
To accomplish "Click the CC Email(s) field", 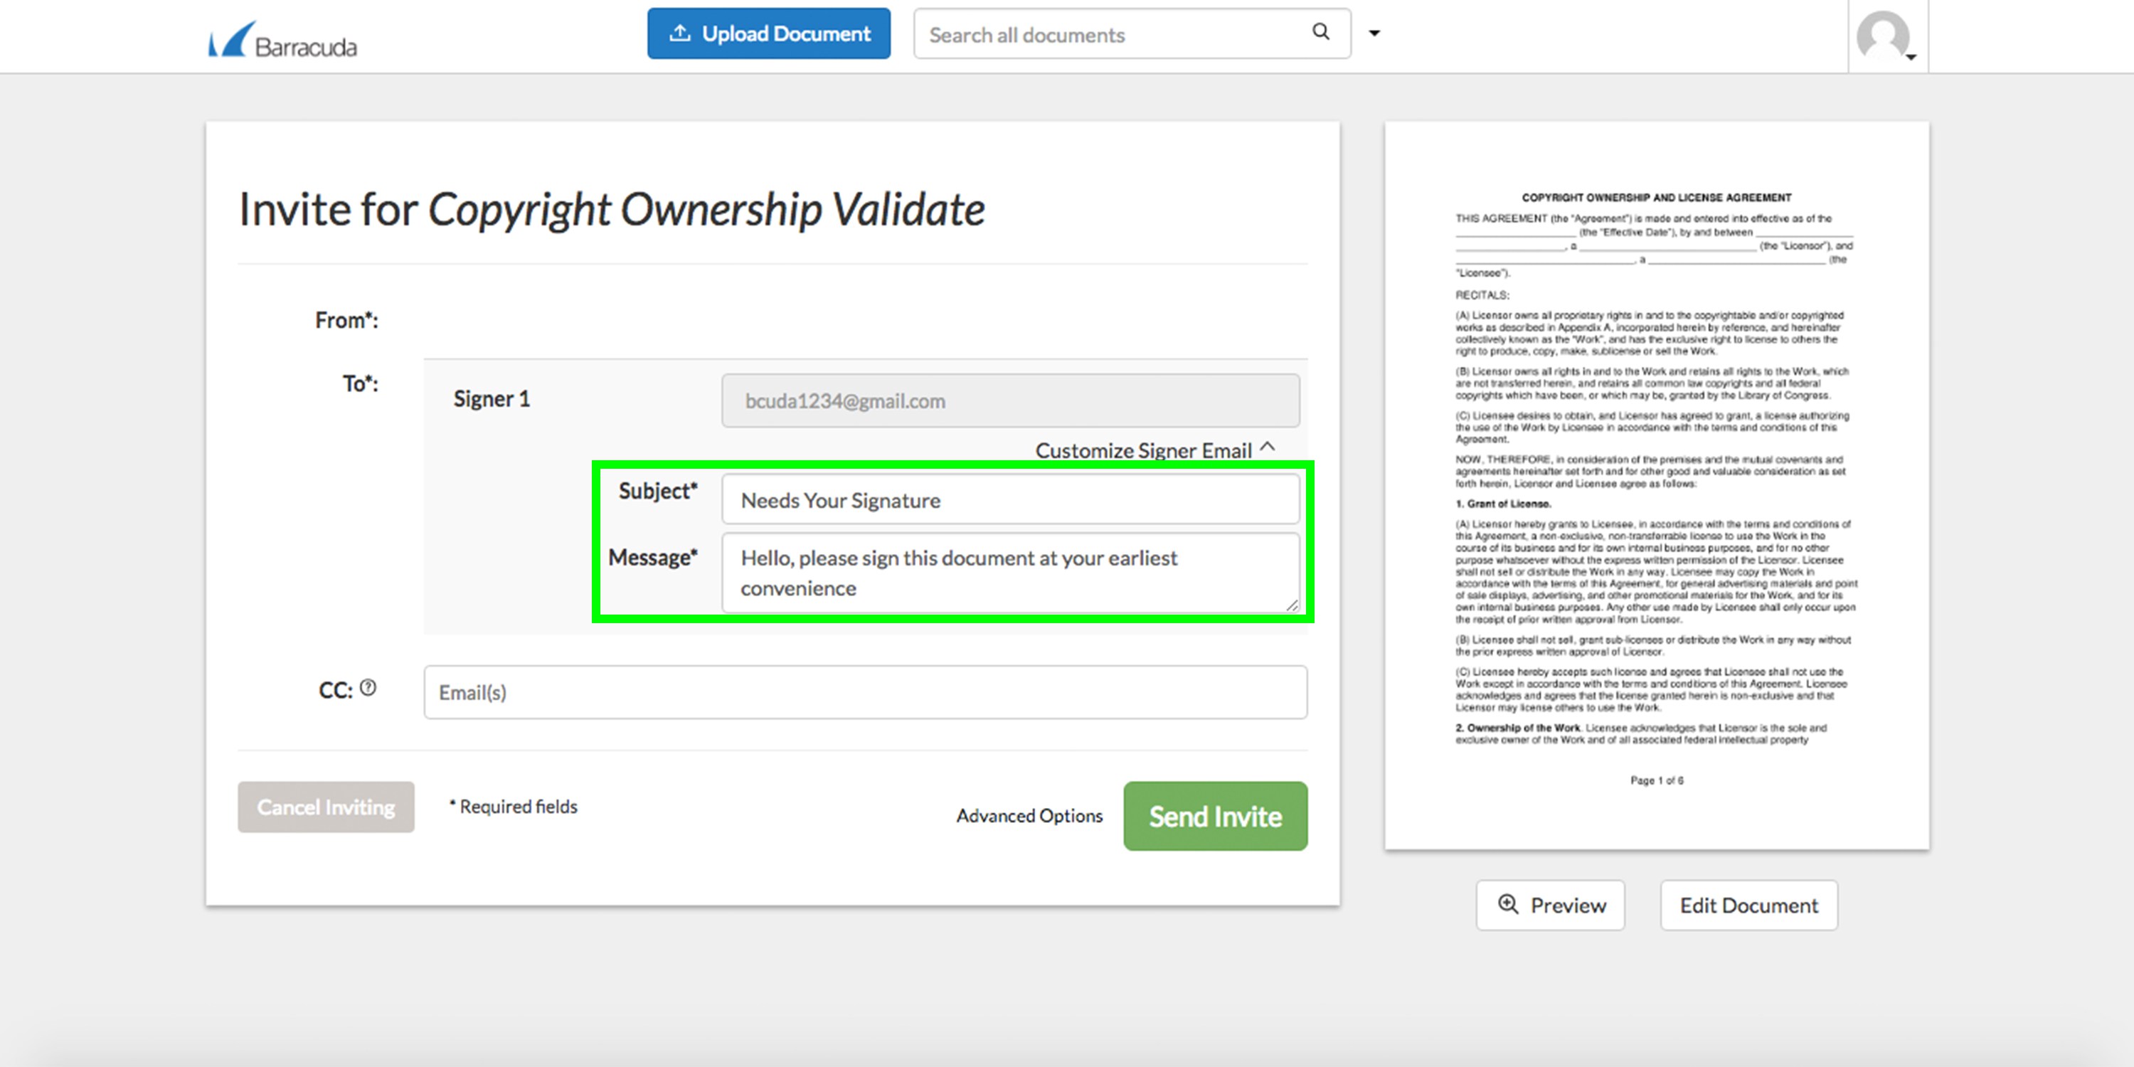I will tap(865, 693).
